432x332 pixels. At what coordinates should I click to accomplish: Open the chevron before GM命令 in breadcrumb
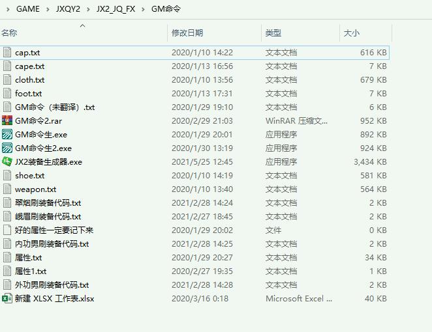(x=143, y=9)
